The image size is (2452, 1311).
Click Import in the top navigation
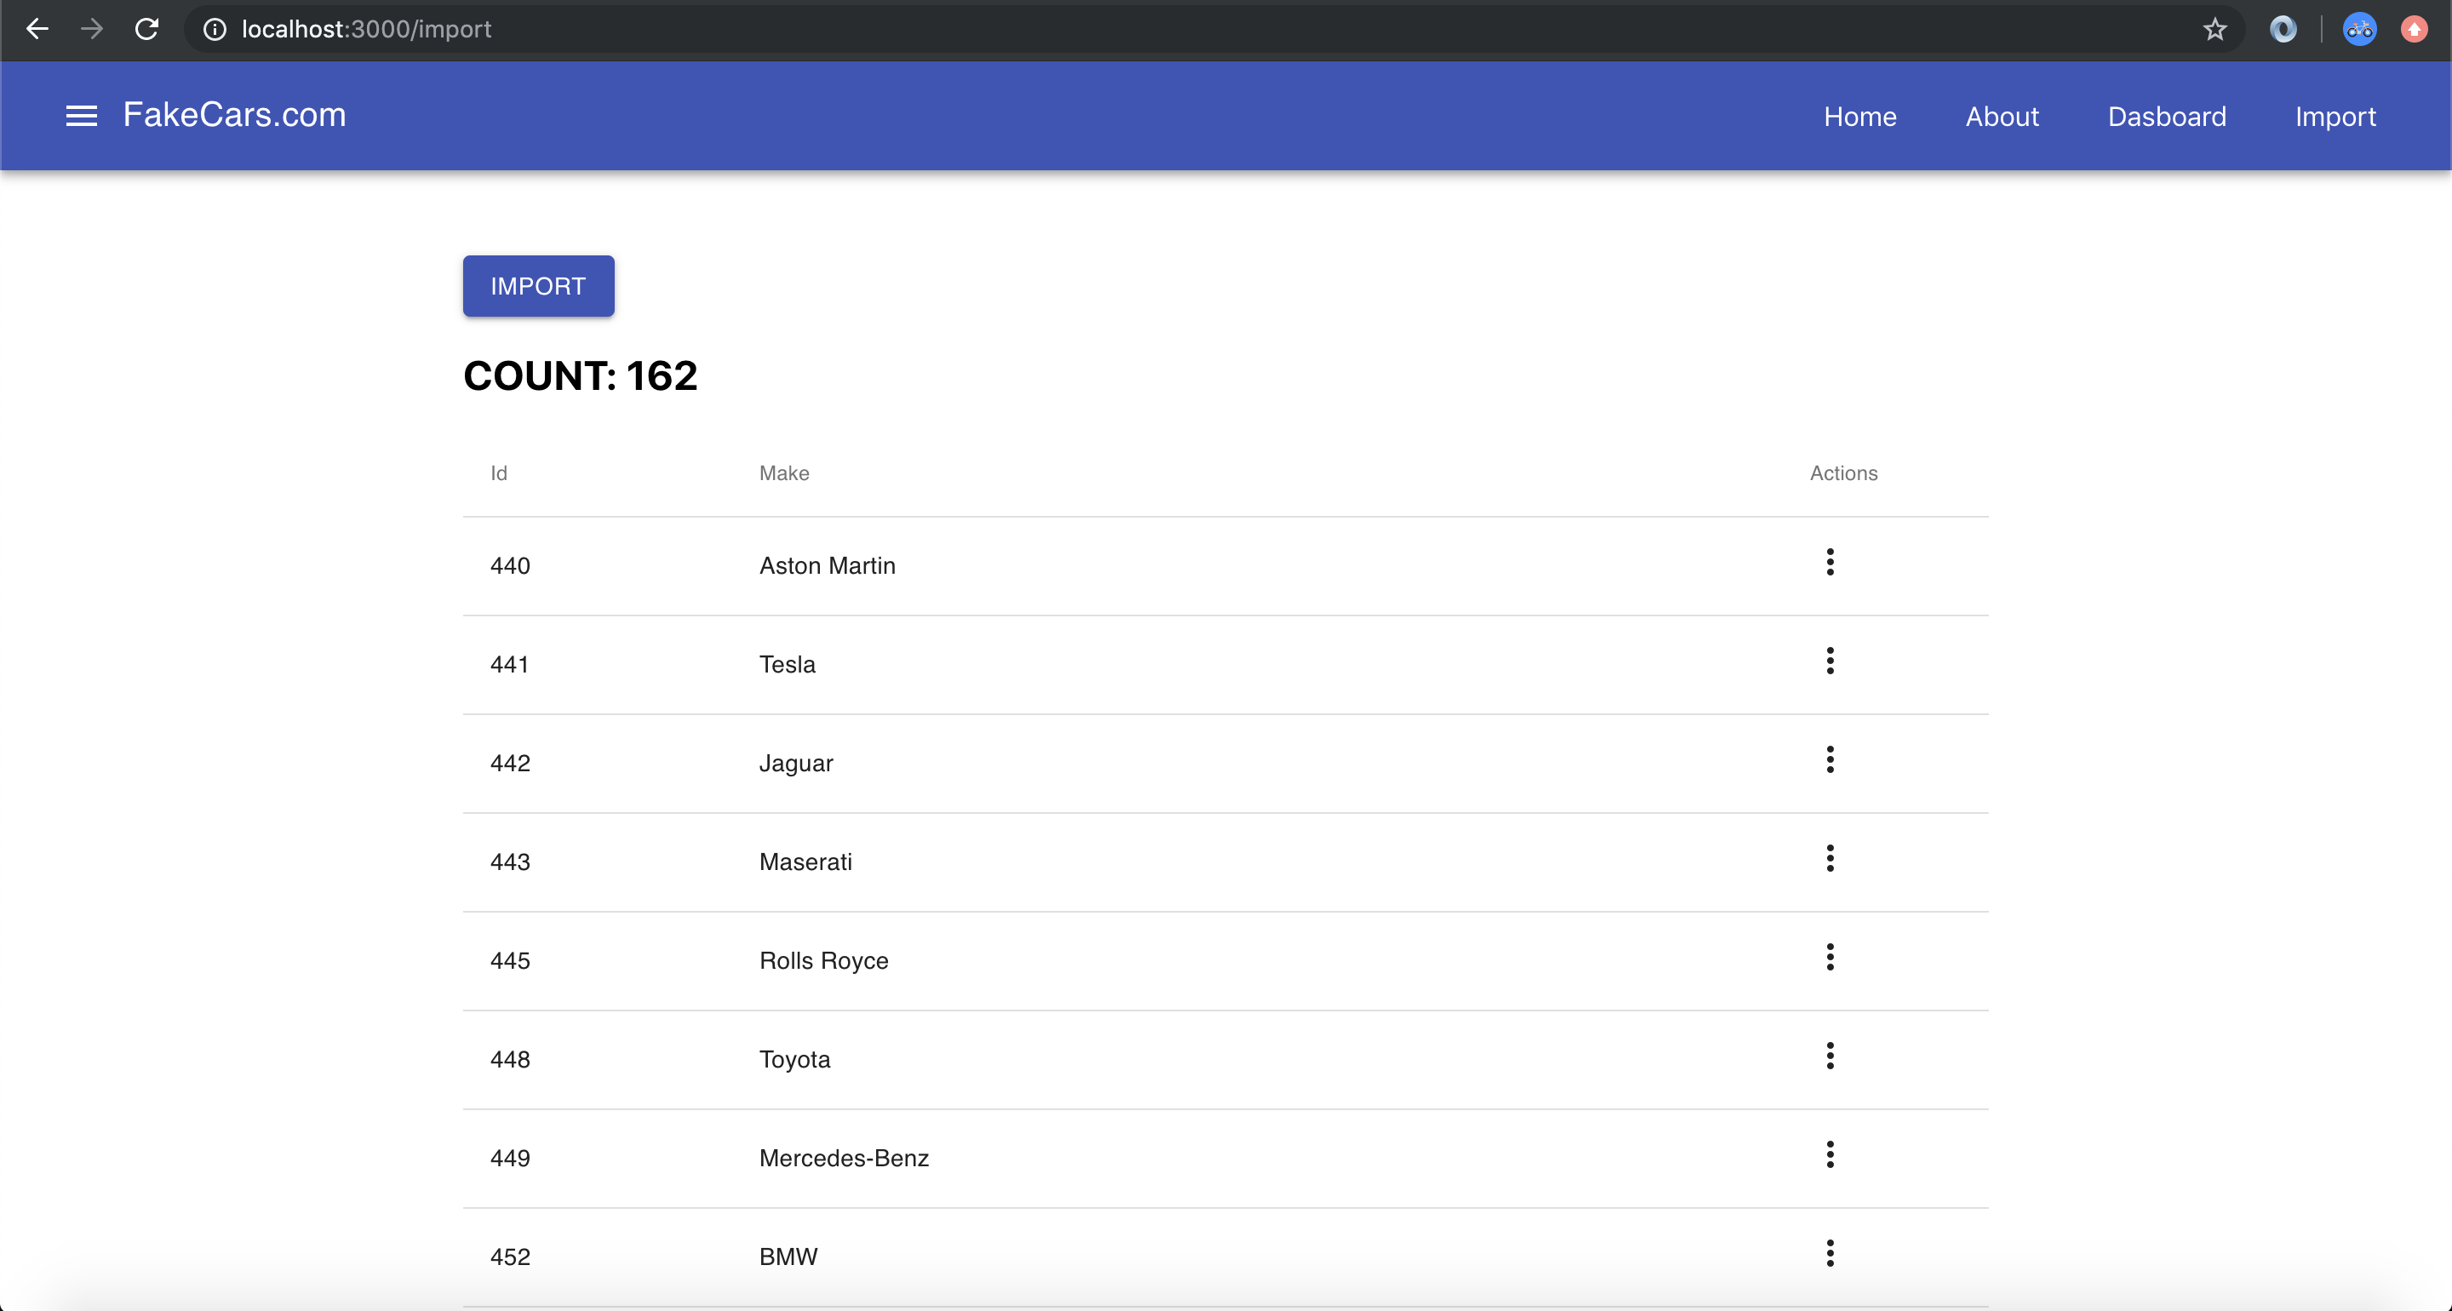[2335, 116]
